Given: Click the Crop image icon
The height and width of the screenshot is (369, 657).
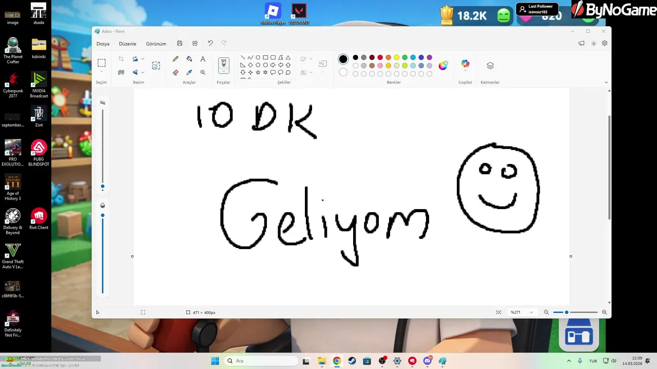Looking at the screenshot, I should click(x=121, y=59).
